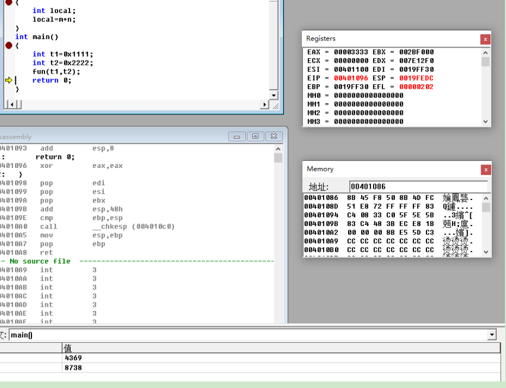Click the 'int main()' line in the source
The image size is (506, 388).
tap(36, 37)
